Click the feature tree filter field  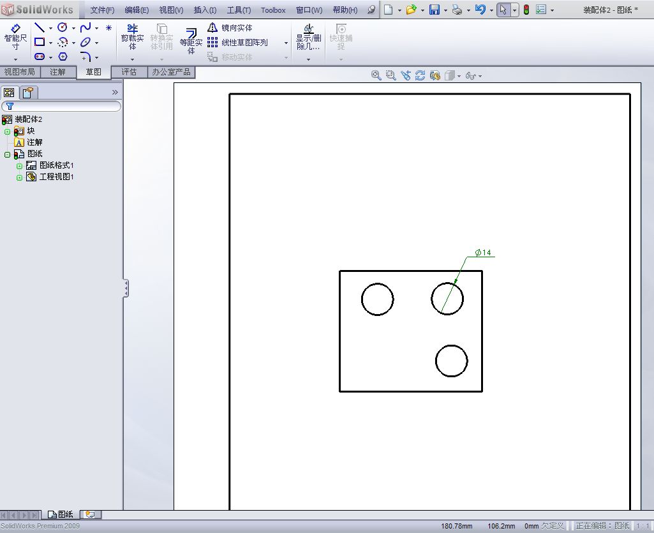(x=61, y=106)
